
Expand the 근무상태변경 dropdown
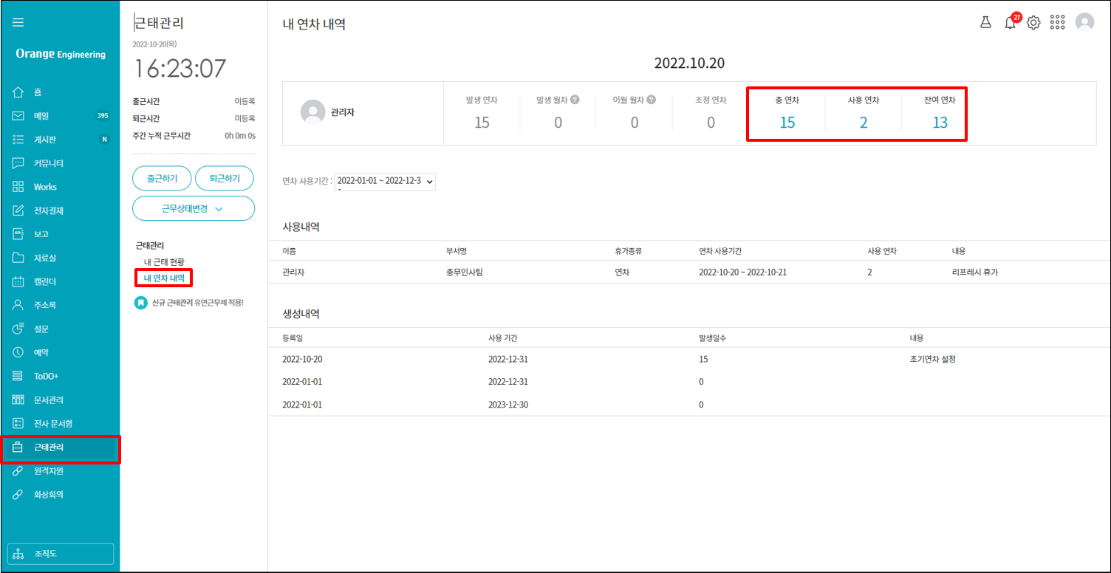(194, 208)
